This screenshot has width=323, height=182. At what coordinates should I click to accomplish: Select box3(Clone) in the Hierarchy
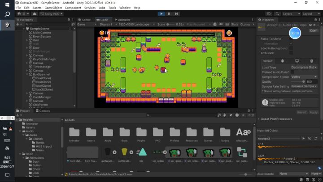pos(44,89)
